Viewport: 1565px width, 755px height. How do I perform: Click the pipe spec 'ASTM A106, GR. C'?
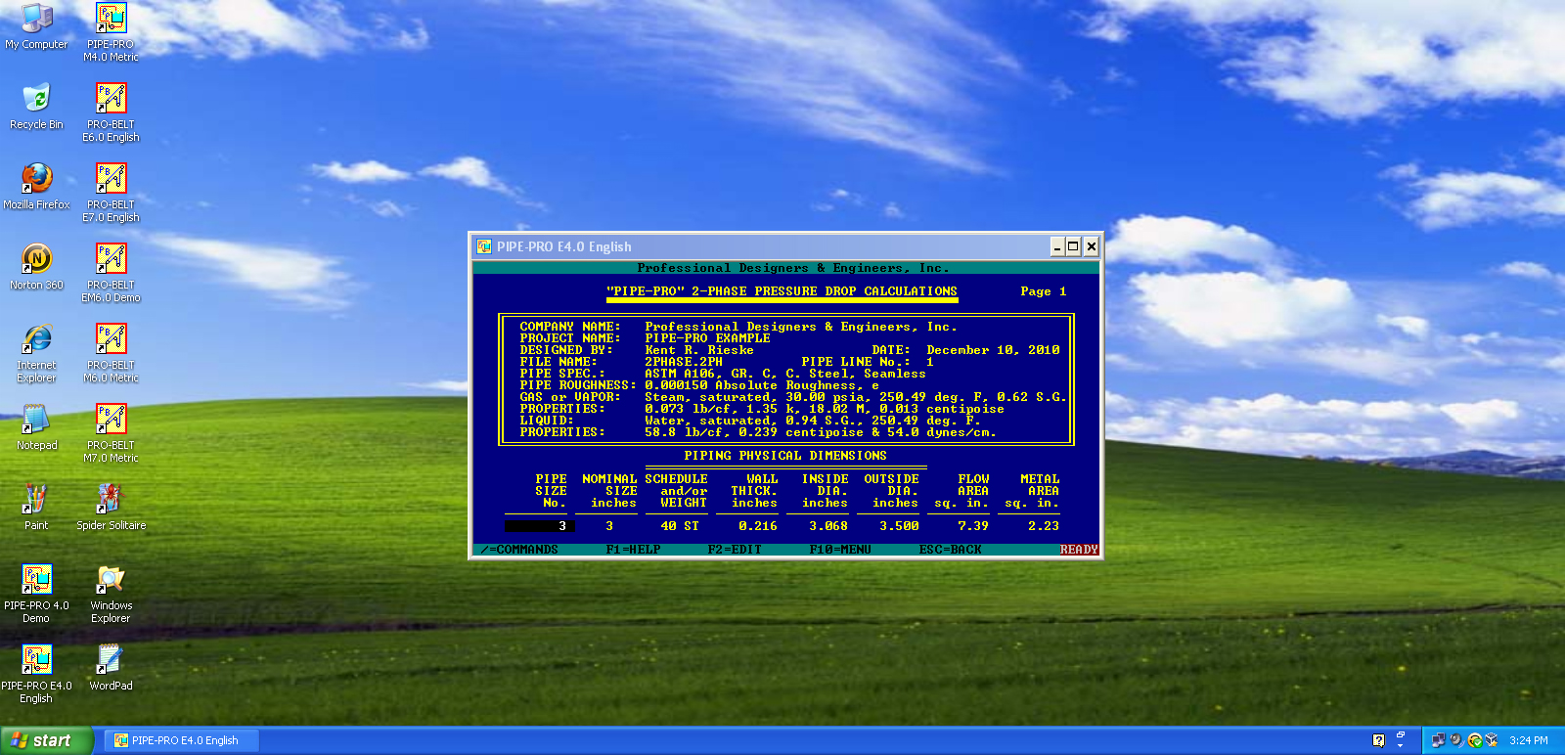pyautogui.click(x=711, y=374)
